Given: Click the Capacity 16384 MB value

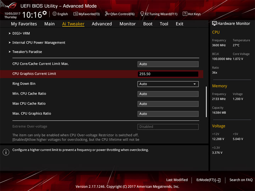Looking at the screenshot, I should coord(219,112).
